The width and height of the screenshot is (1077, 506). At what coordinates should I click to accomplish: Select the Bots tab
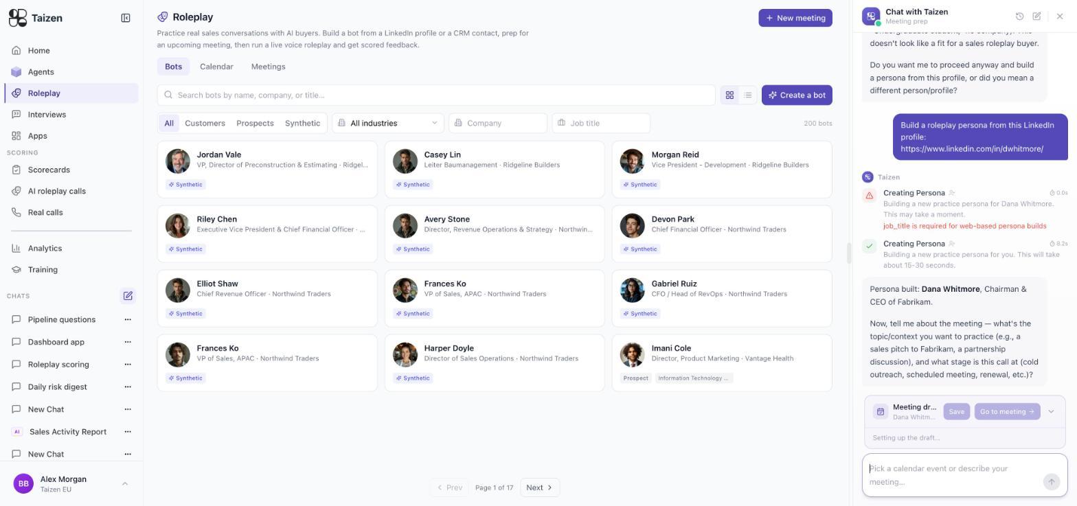point(173,67)
